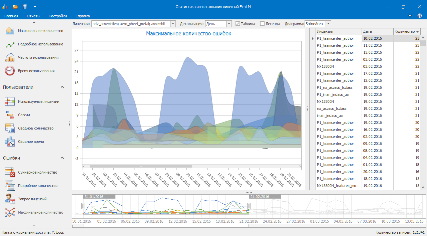Open the Запрос лицензий user icon
This screenshot has height=236, width=427.
pyautogui.click(x=10, y=199)
